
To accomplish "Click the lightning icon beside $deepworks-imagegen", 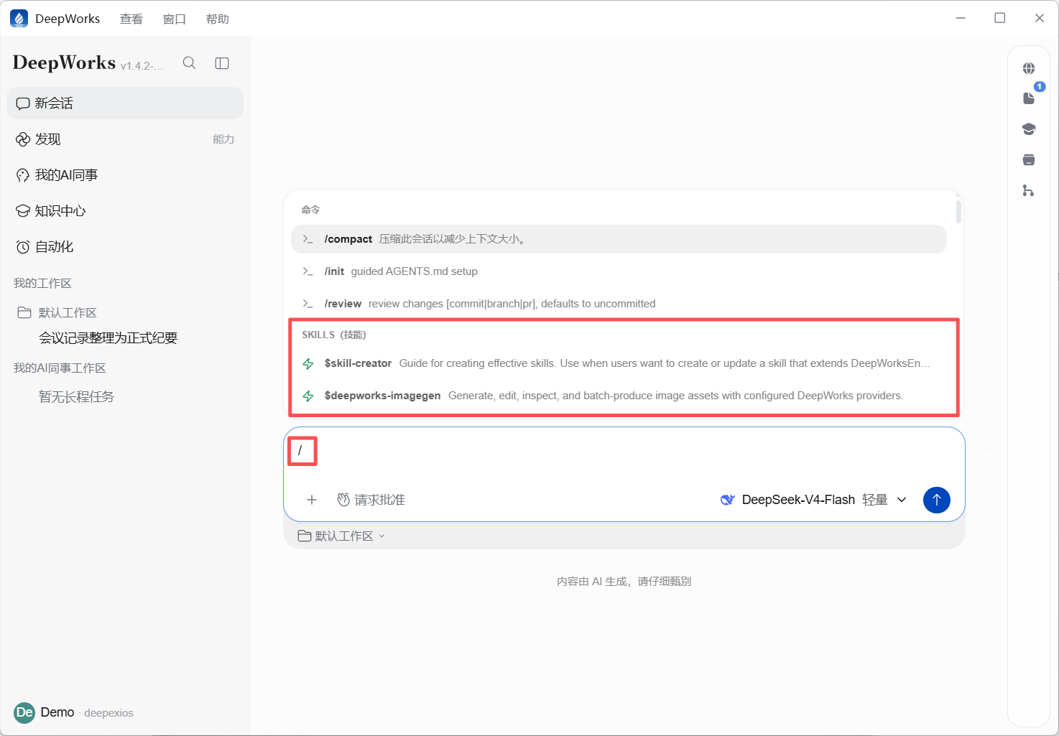I will pyautogui.click(x=308, y=396).
